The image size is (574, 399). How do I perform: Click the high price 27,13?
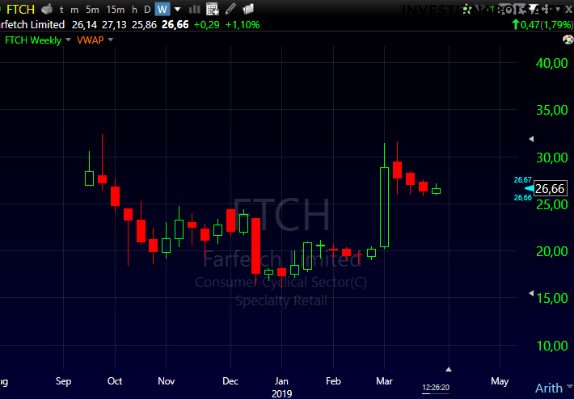(x=114, y=25)
